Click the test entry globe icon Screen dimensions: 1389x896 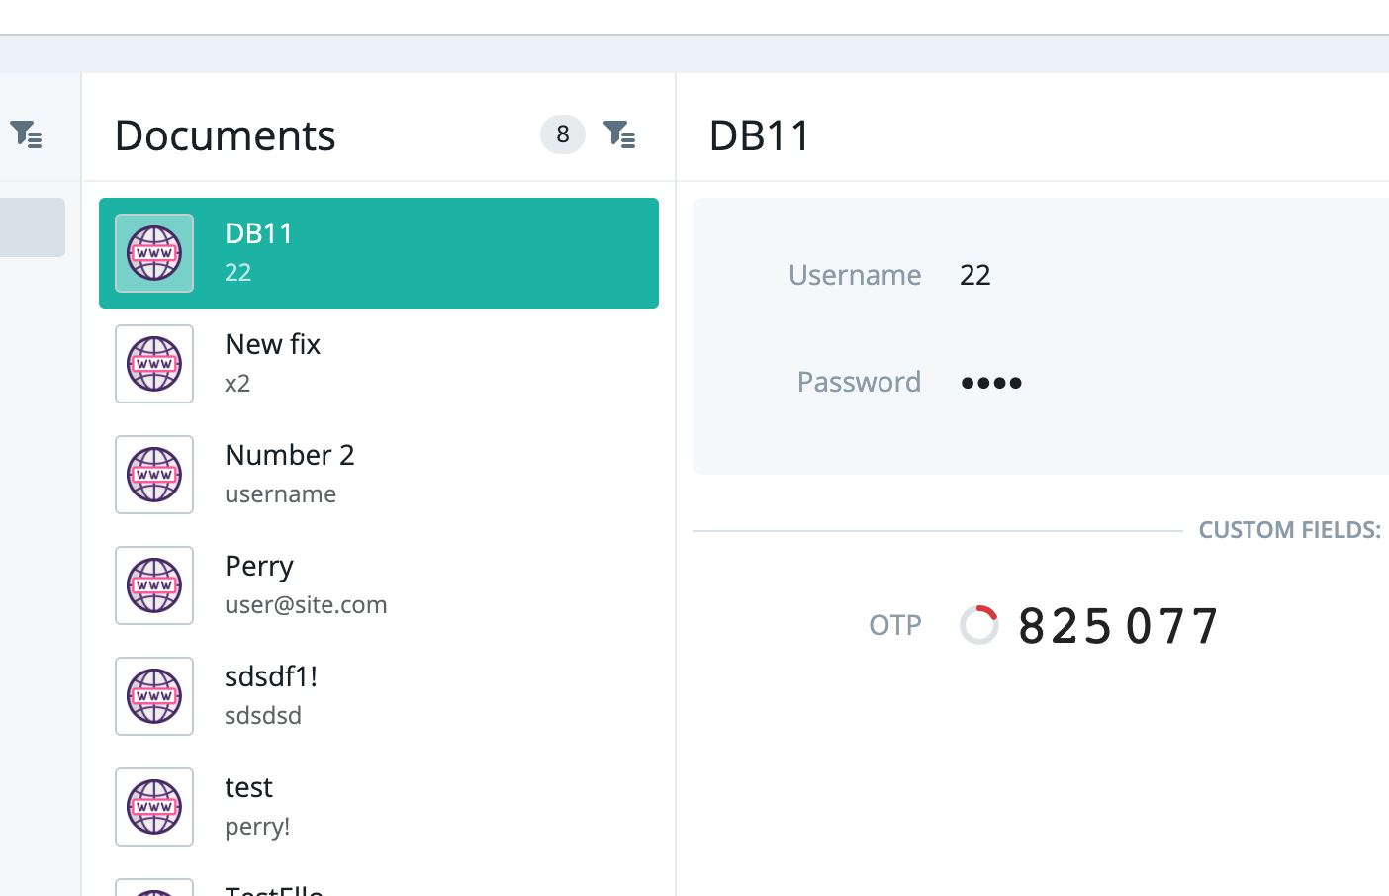pyautogui.click(x=154, y=807)
